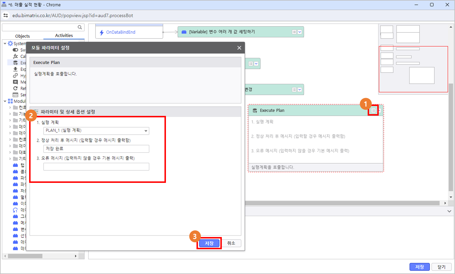The image size is (455, 274).
Task: Switch to the Activities tab
Action: pos(64,36)
